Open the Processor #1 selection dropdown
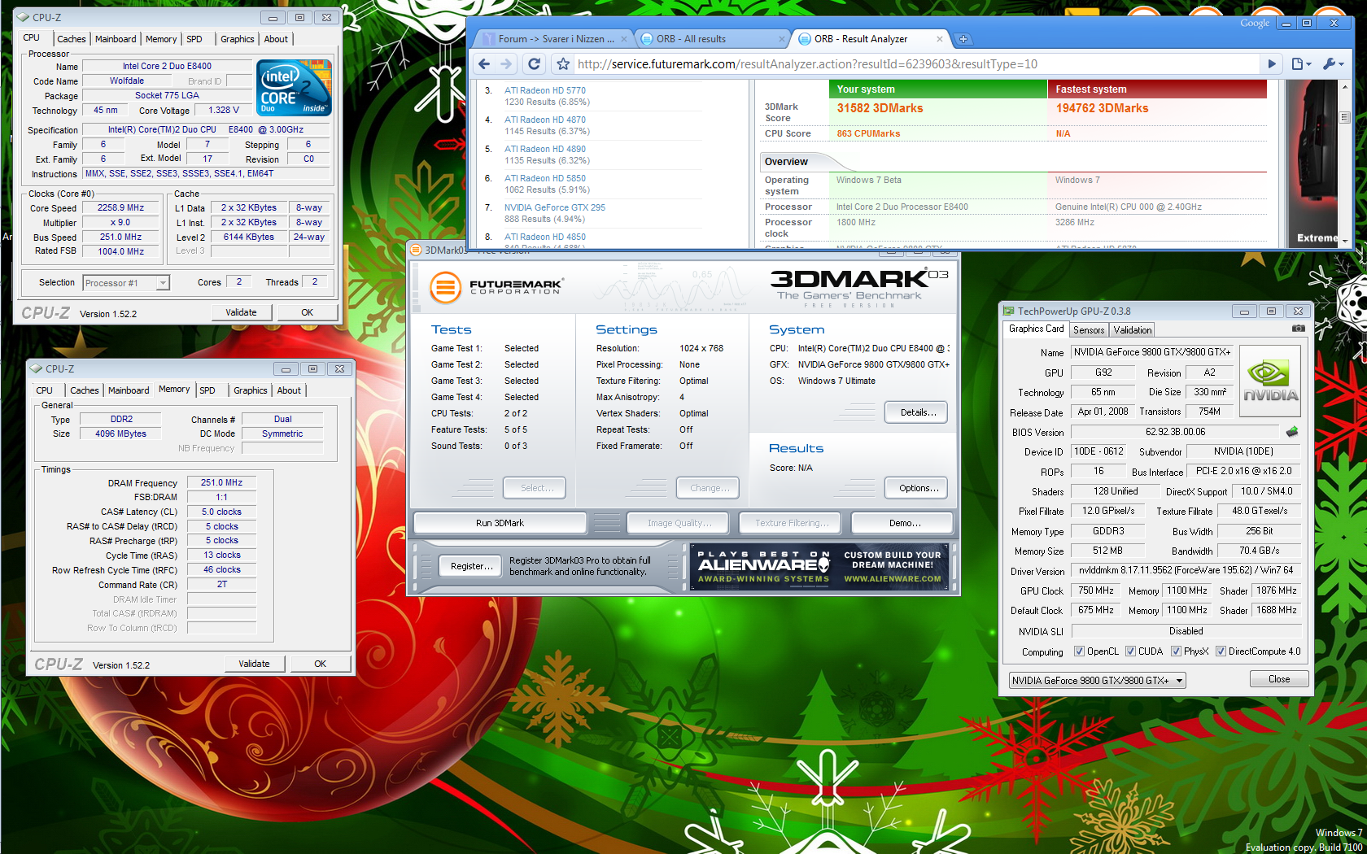Screen dimensions: 1367x854 click(126, 283)
